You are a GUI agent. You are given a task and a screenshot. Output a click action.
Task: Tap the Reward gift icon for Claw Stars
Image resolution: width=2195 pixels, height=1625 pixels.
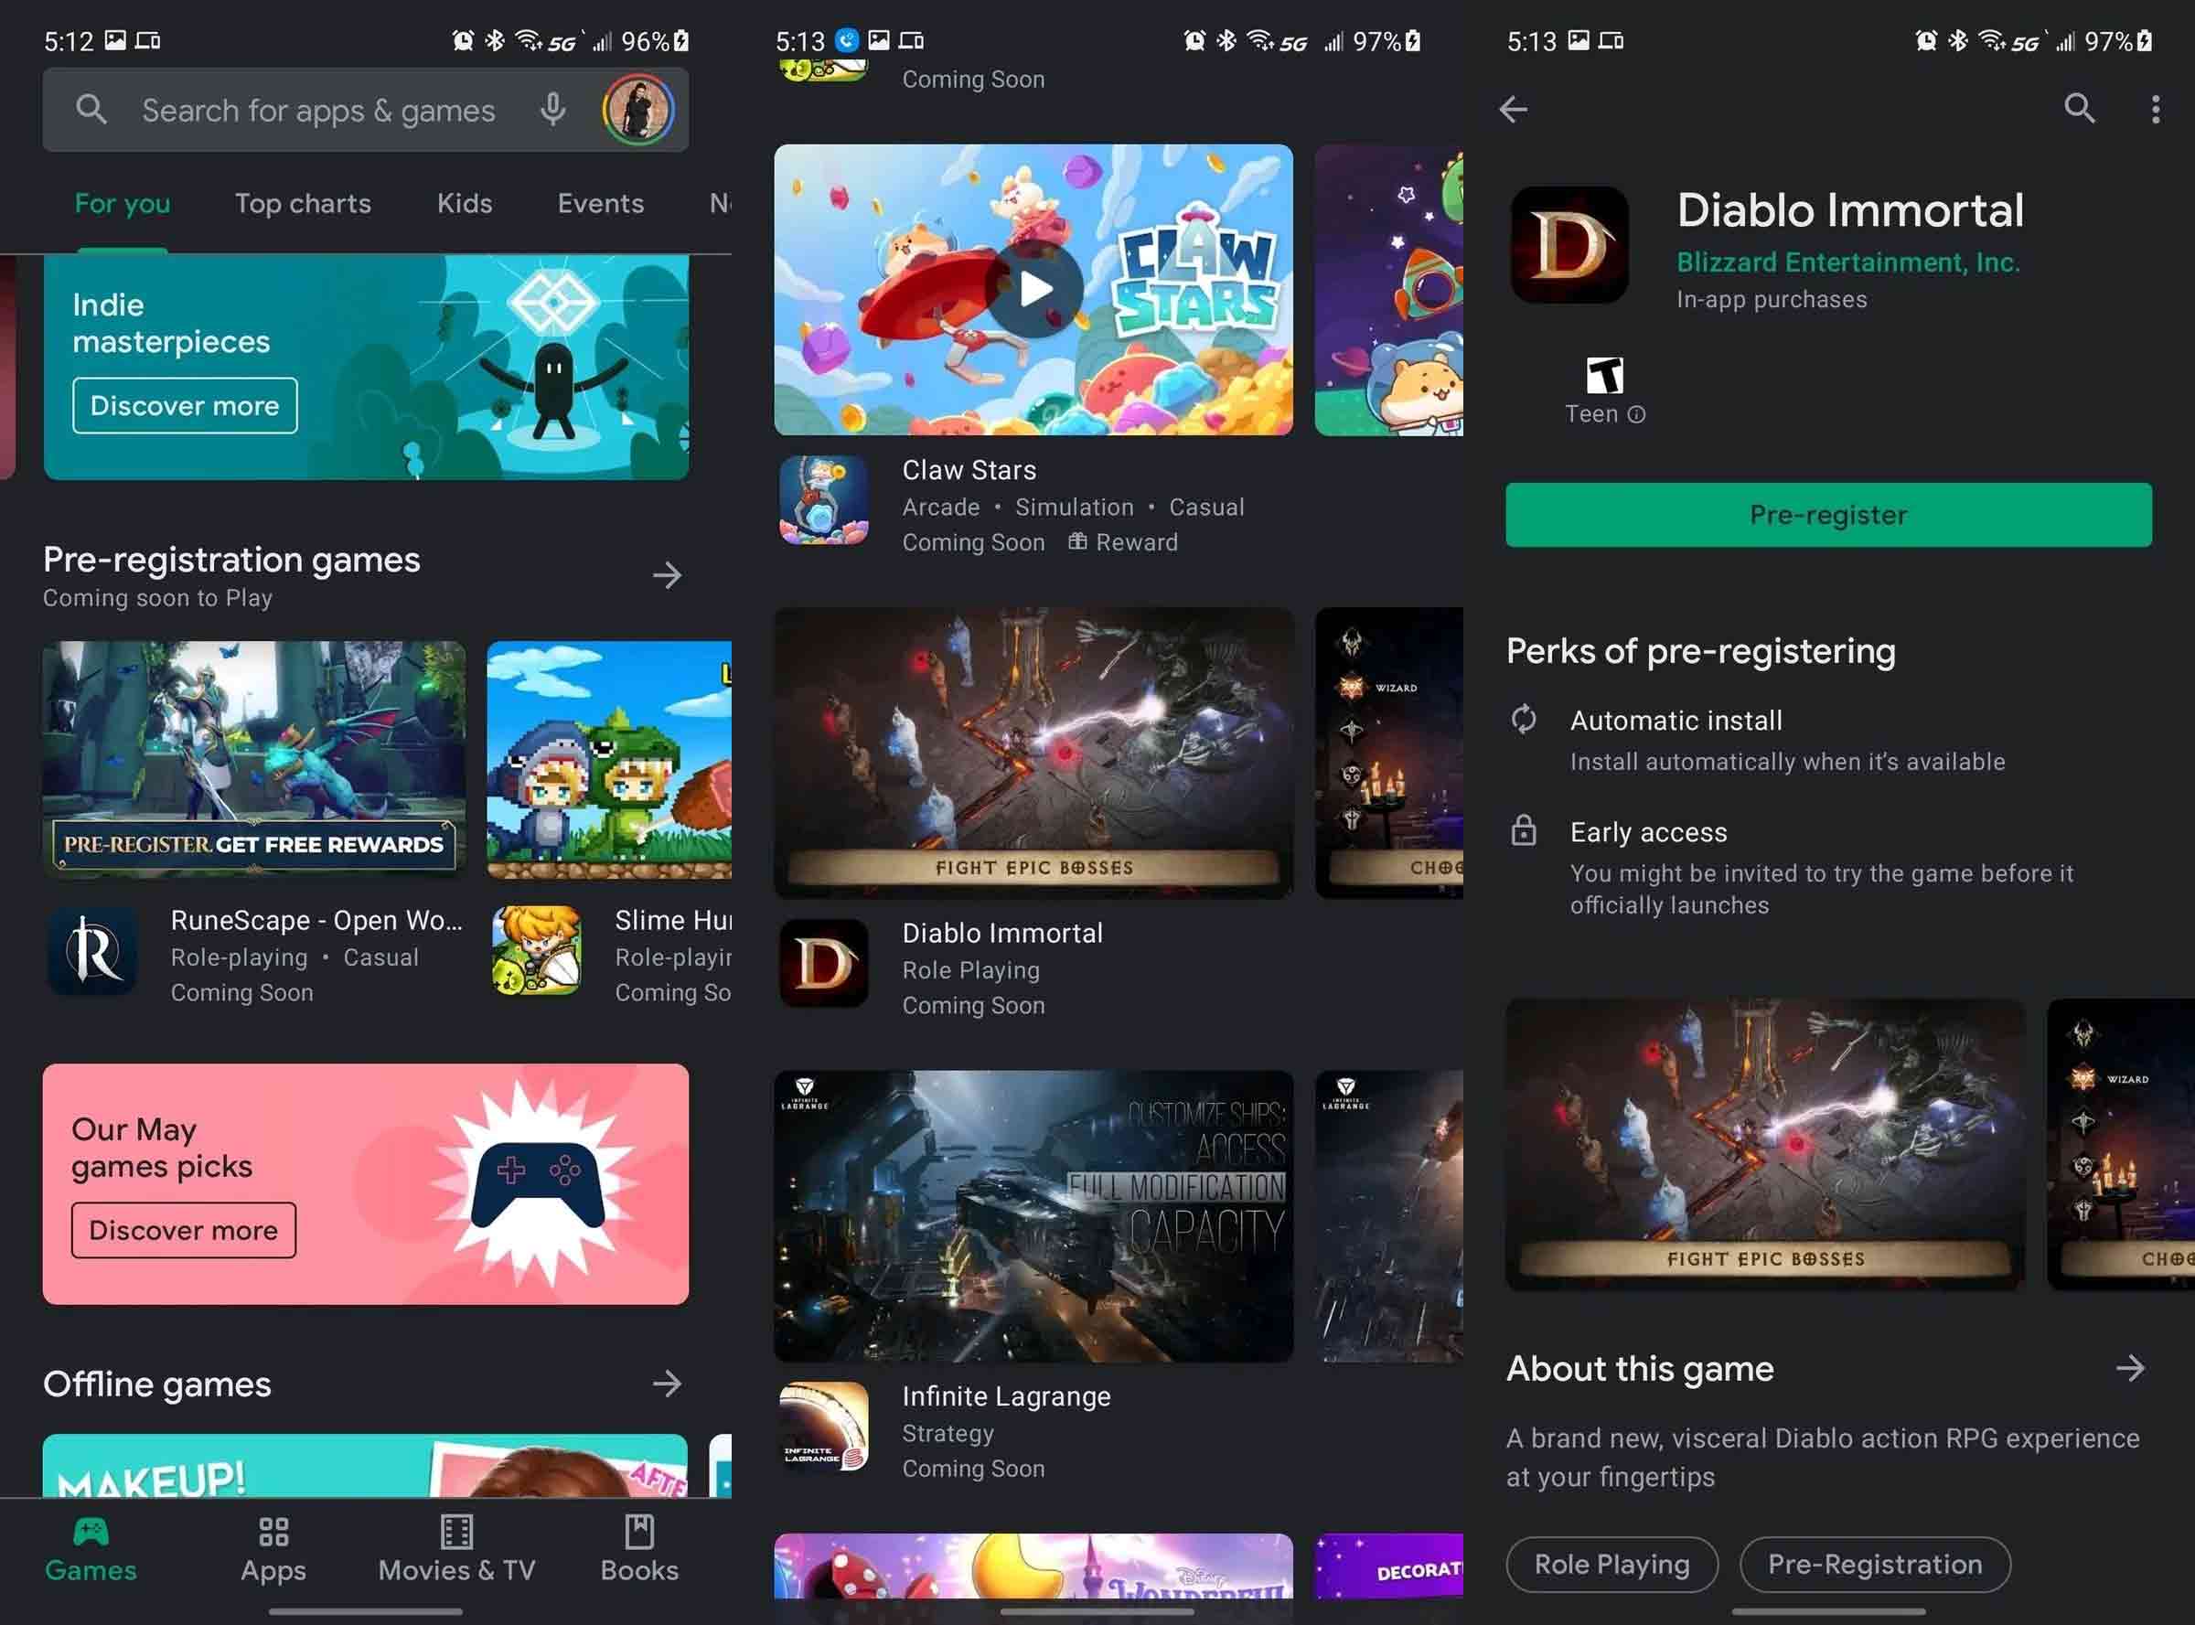[x=1077, y=542]
